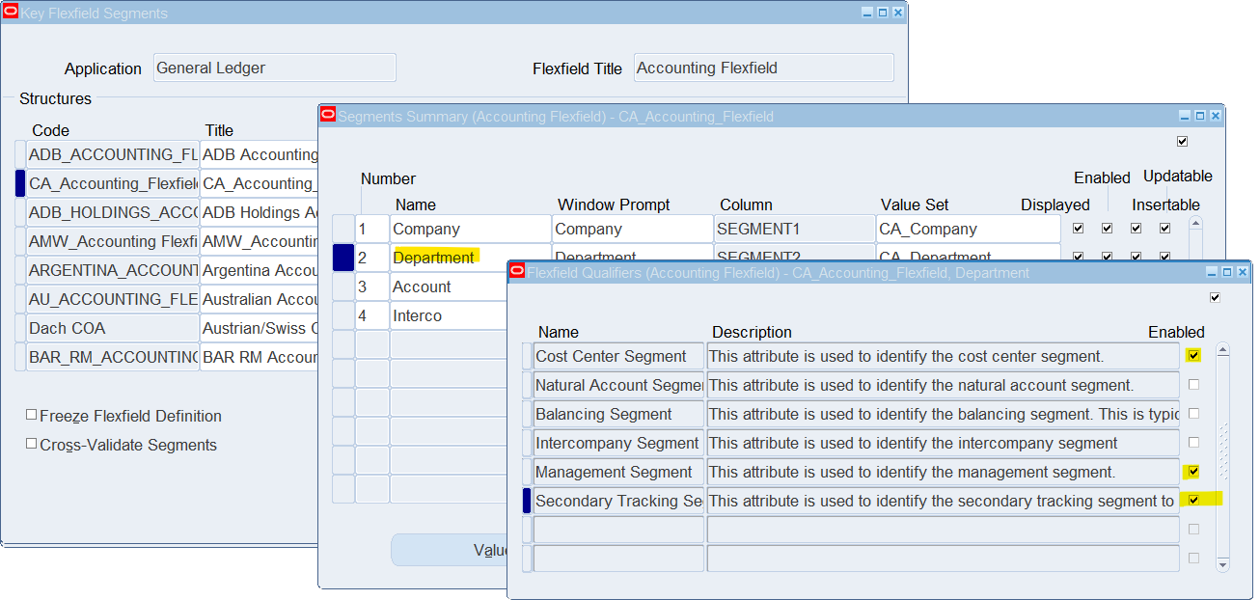Image resolution: width=1260 pixels, height=600 pixels.
Task: Click the Austrian/Swiss structure title cell
Action: (x=260, y=328)
